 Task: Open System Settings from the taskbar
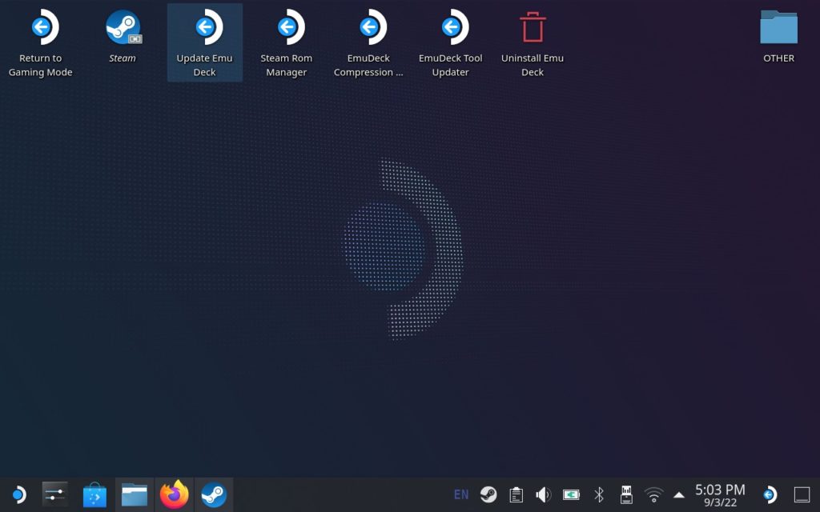[55, 494]
